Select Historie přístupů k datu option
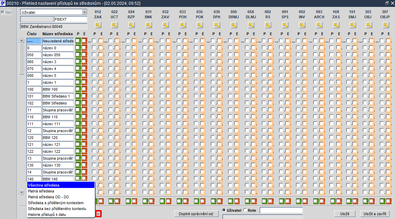 coord(47,215)
